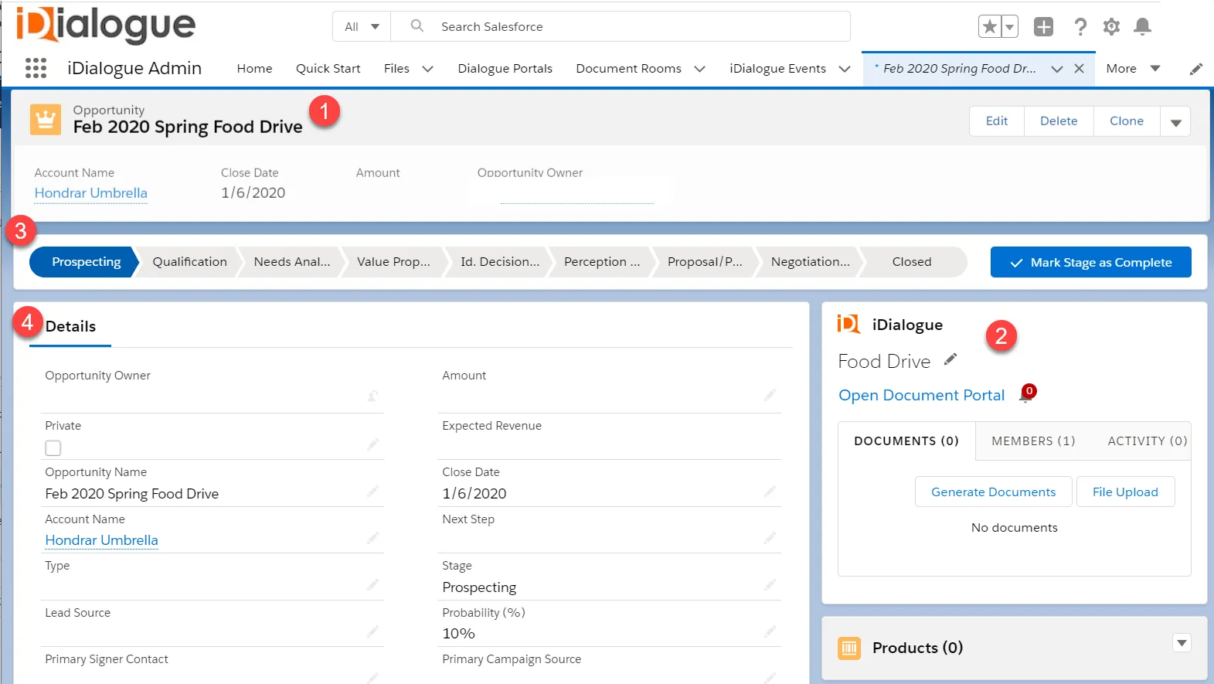Viewport: 1214px width, 684px height.
Task: Open the All search scope dropdown
Action: click(362, 26)
